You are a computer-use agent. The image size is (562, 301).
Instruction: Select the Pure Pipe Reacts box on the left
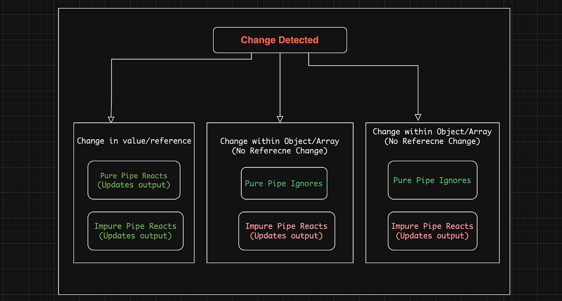134,180
